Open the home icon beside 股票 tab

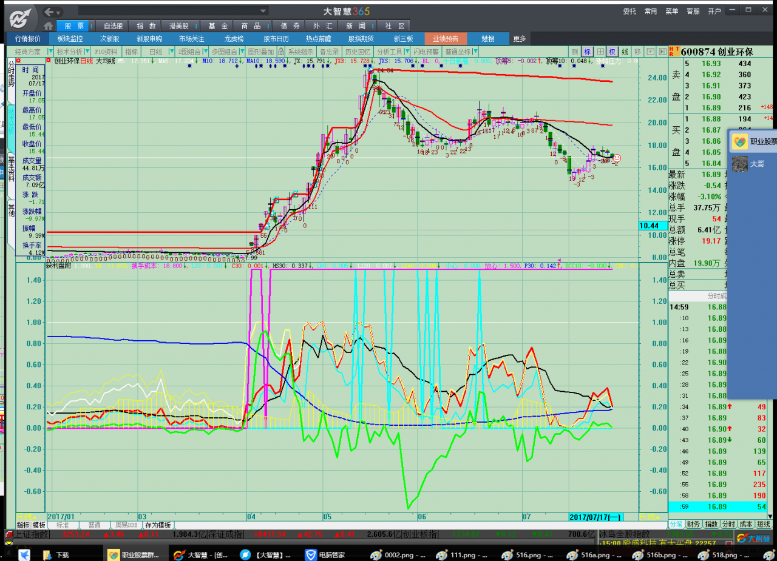[48, 26]
